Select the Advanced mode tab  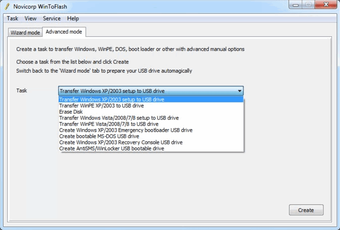click(x=64, y=32)
